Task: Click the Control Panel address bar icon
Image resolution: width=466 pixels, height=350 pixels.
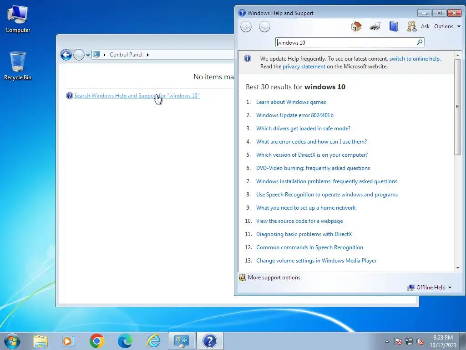Action: click(96, 55)
